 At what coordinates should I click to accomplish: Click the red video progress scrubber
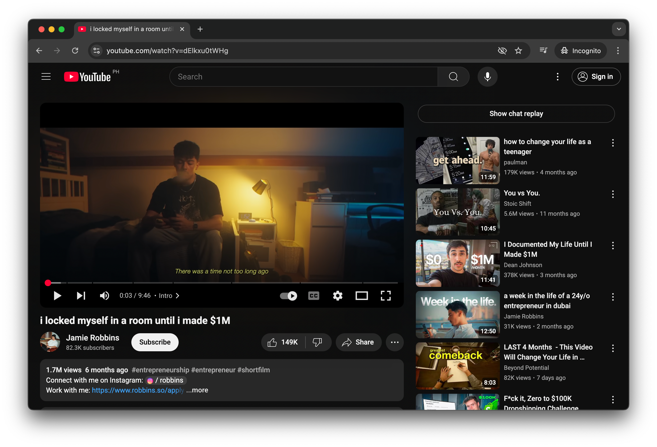click(x=48, y=283)
